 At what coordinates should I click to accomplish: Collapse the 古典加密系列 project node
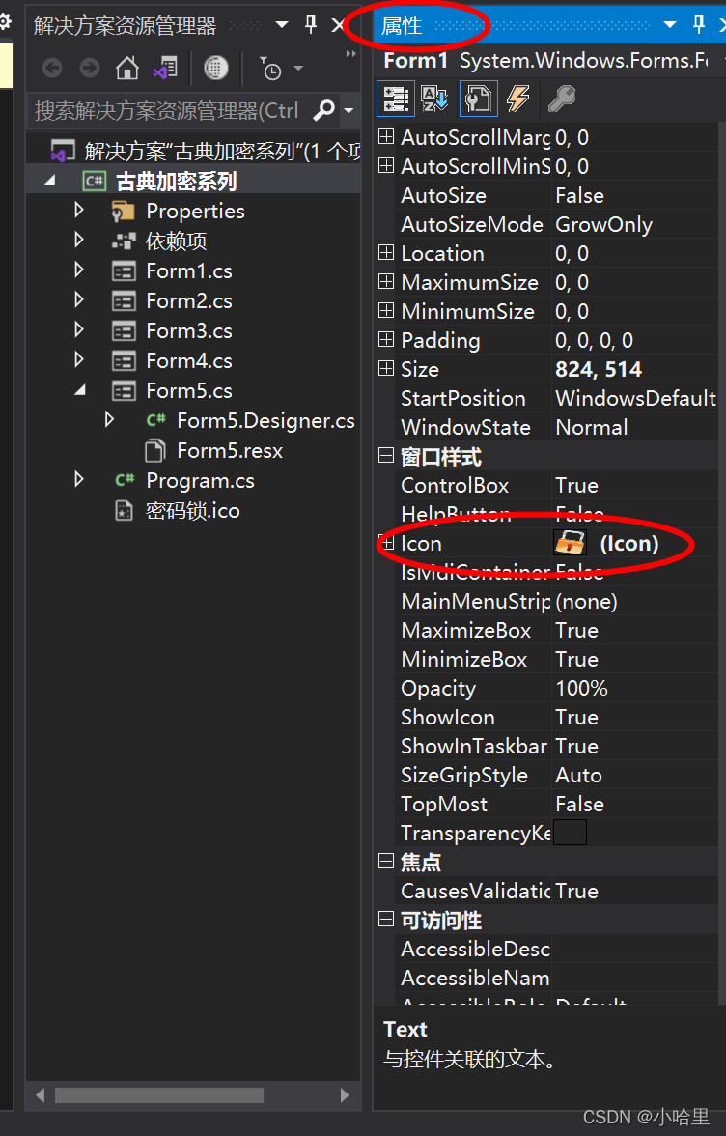click(x=50, y=182)
